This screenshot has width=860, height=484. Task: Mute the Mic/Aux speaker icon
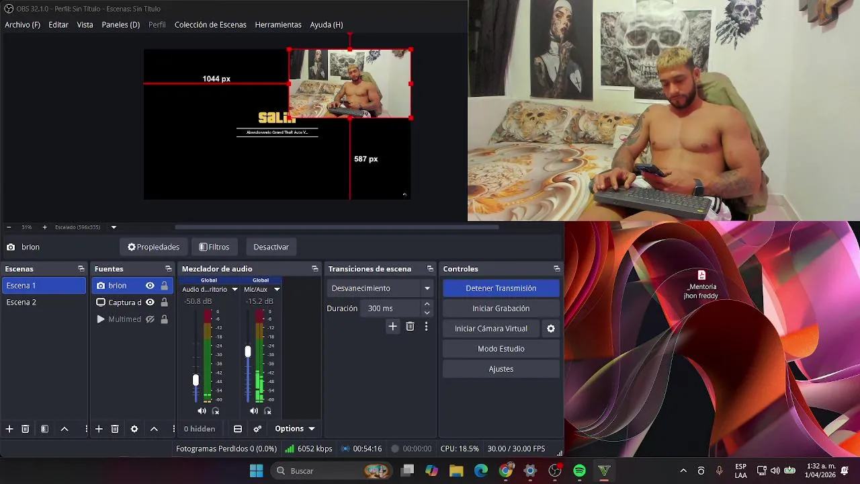[254, 411]
